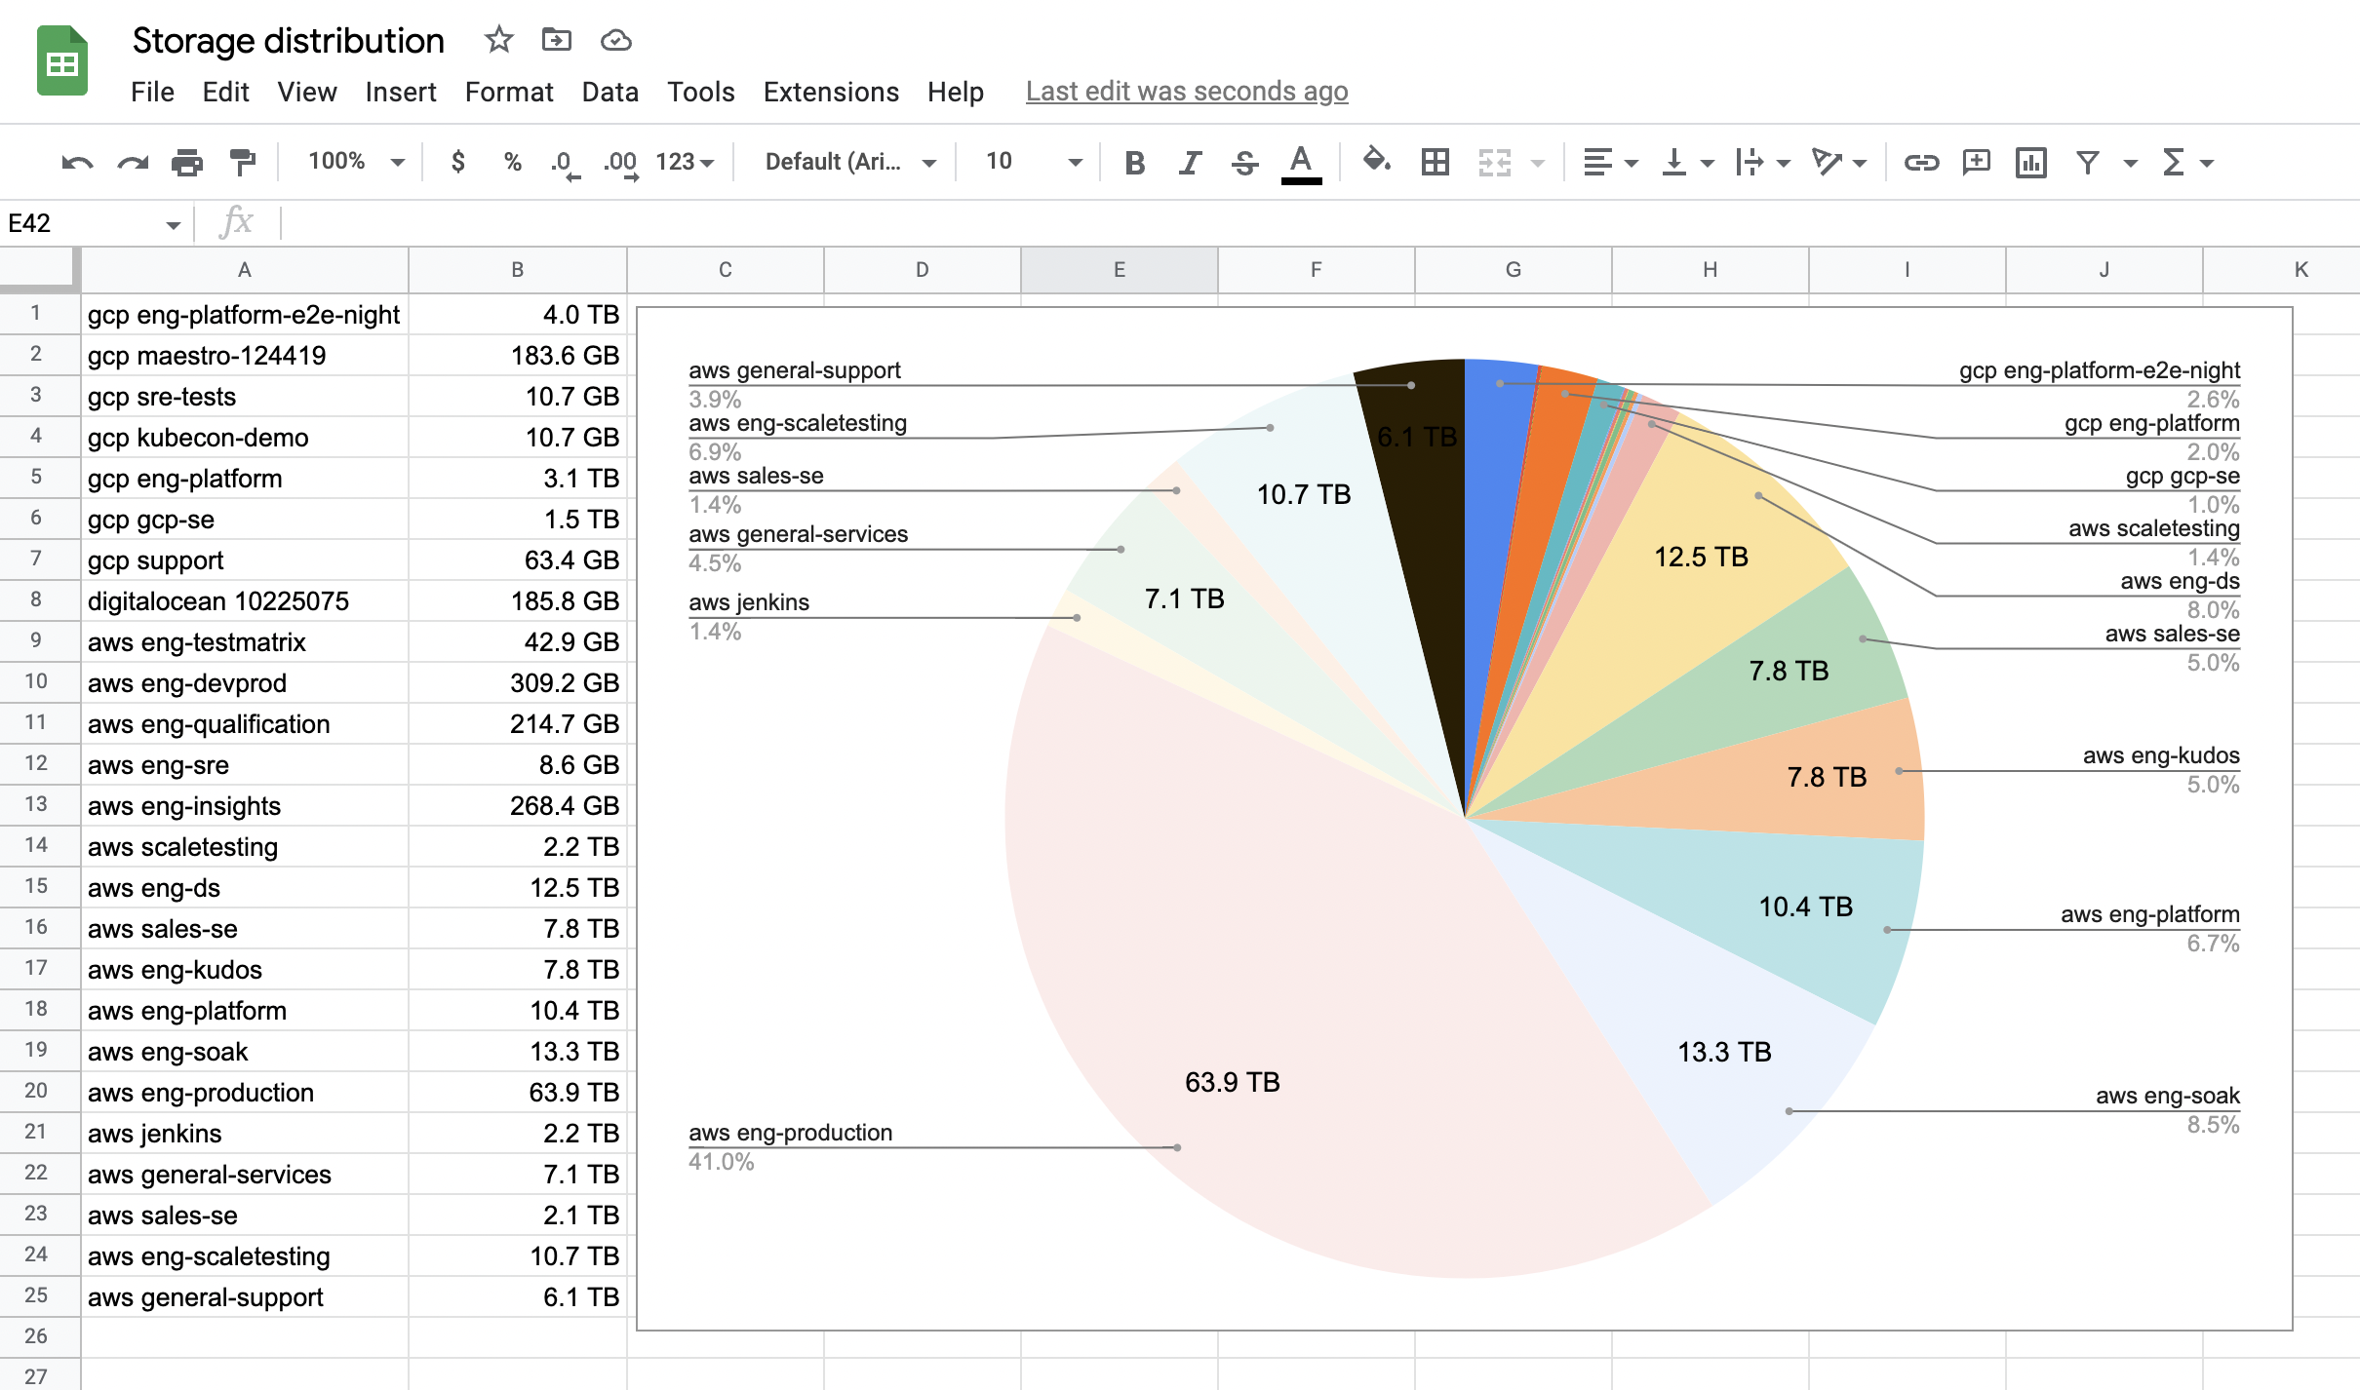Click the Move to folder icon
2360x1390 pixels.
[556, 40]
